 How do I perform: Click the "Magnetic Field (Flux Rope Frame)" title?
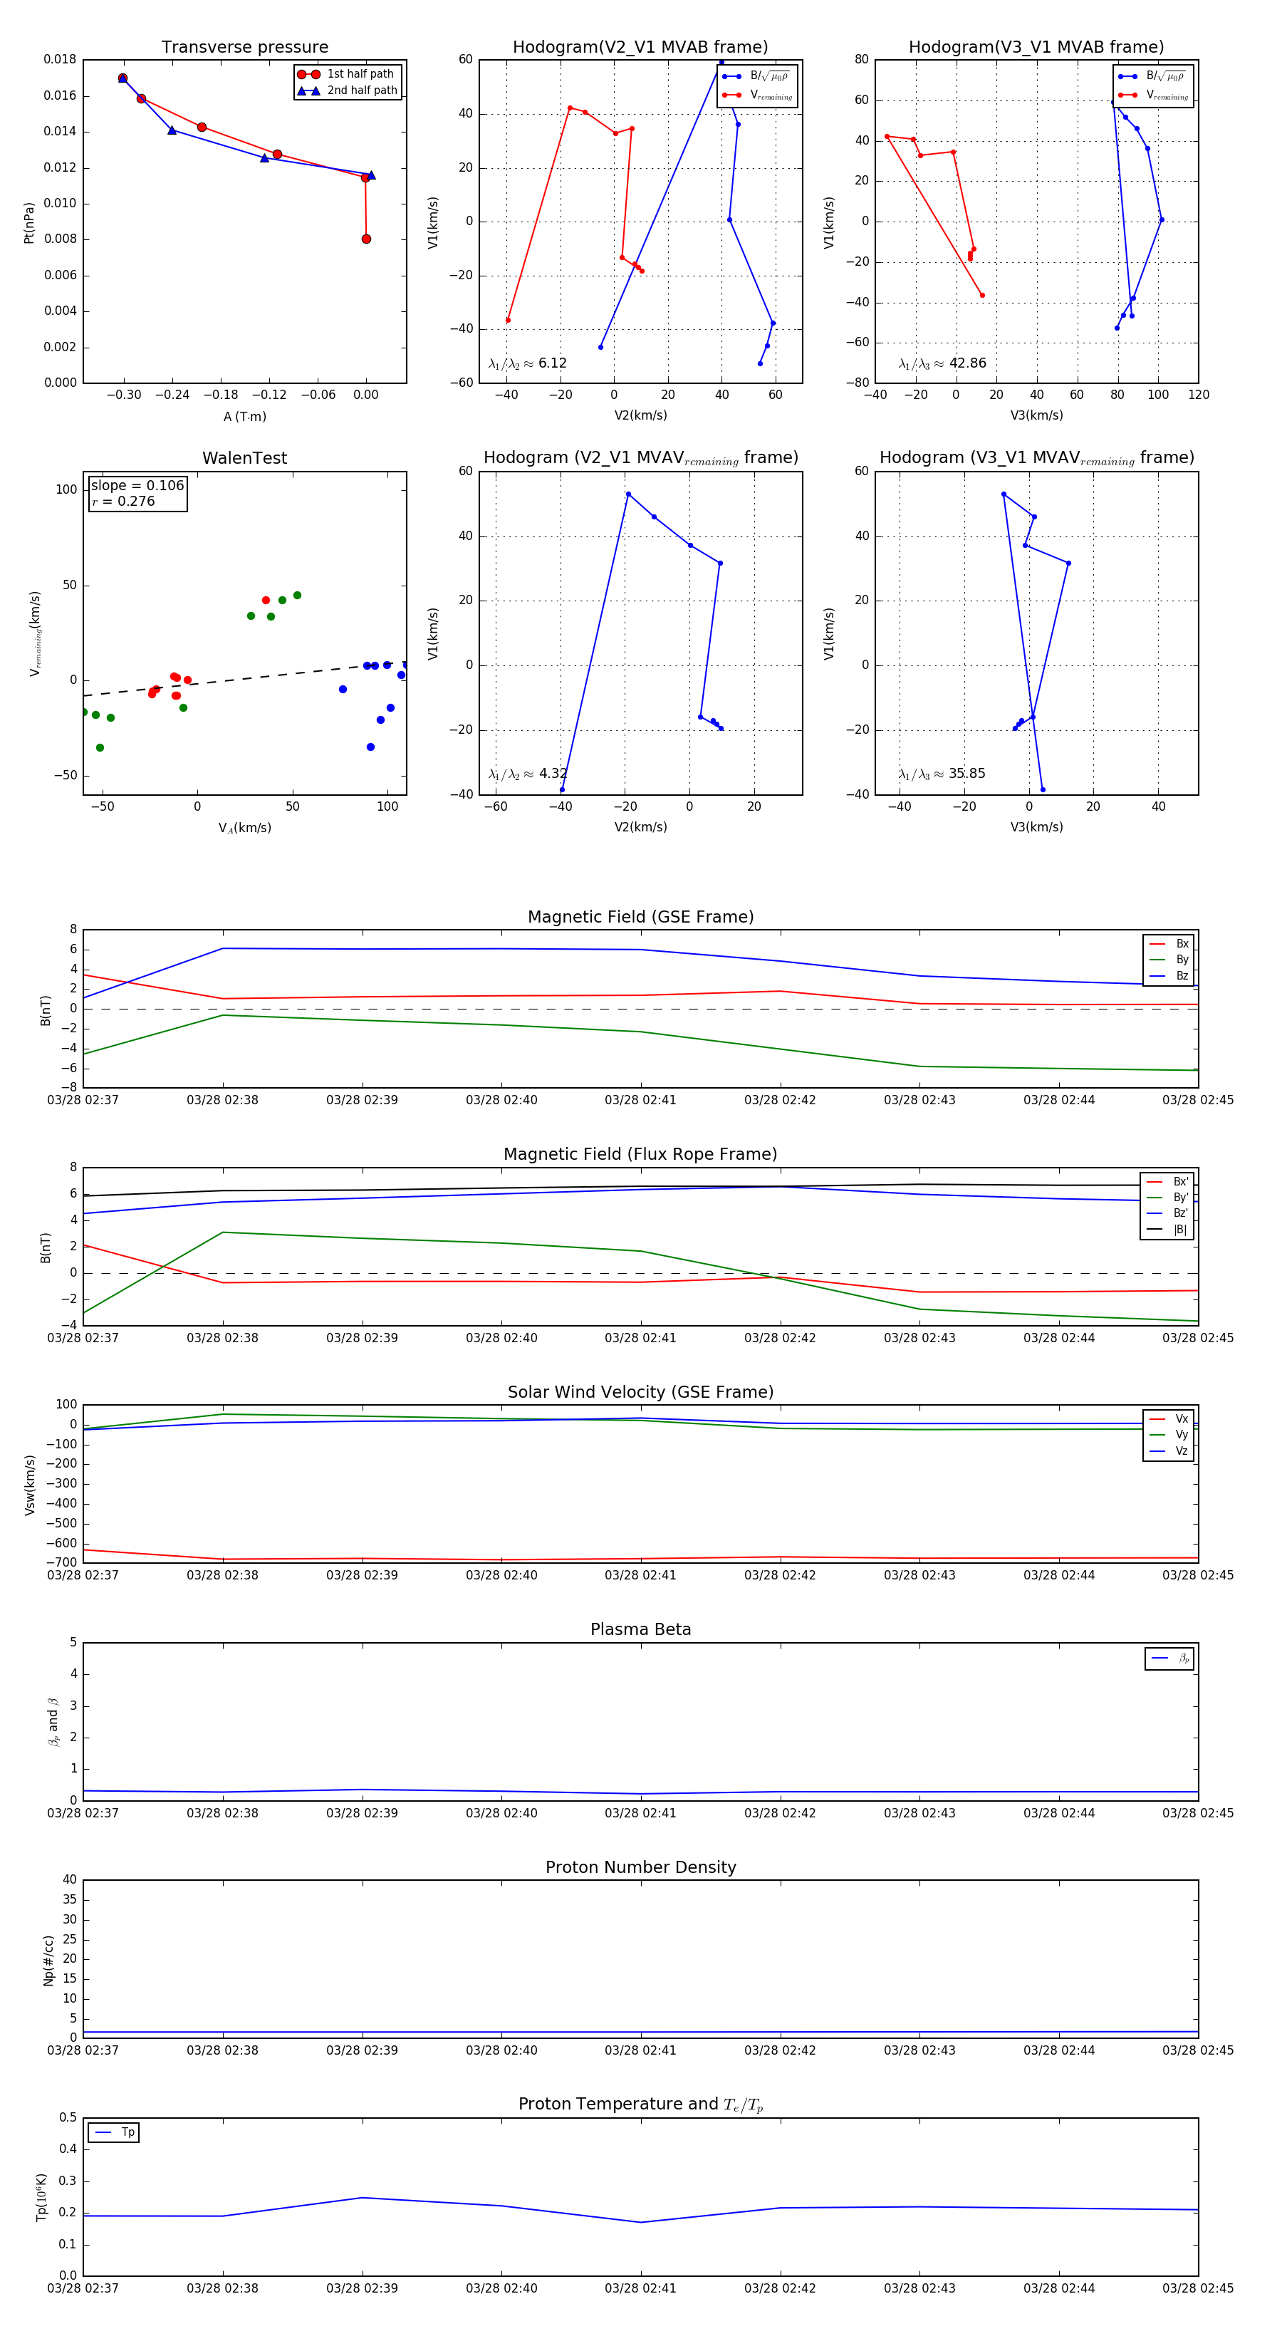pyautogui.click(x=640, y=1155)
